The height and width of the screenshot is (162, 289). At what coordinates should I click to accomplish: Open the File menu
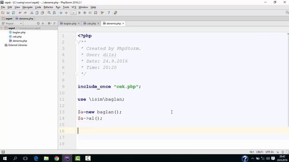3,7
